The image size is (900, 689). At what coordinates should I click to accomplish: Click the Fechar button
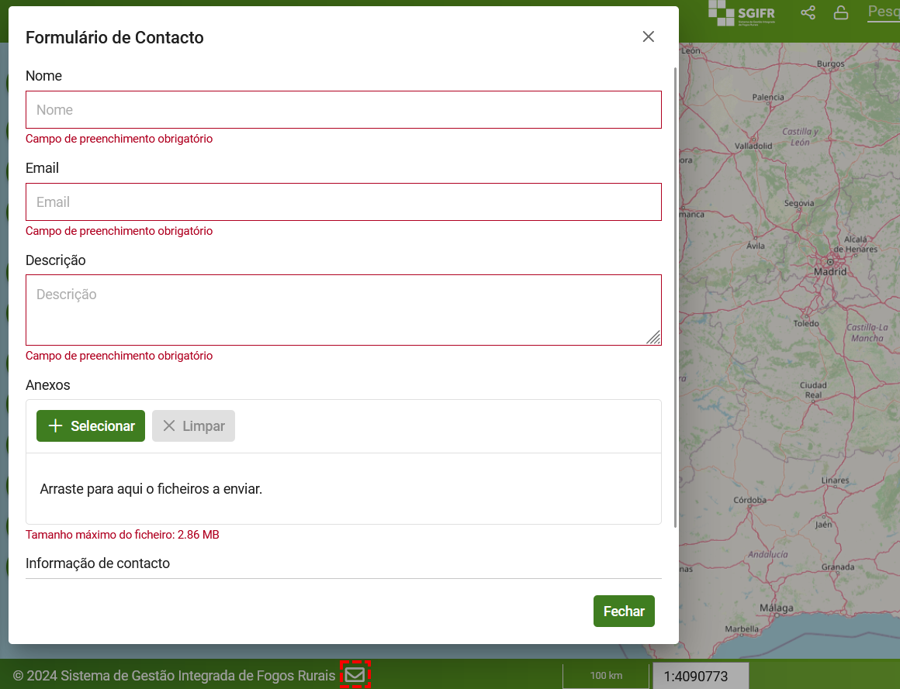[624, 611]
